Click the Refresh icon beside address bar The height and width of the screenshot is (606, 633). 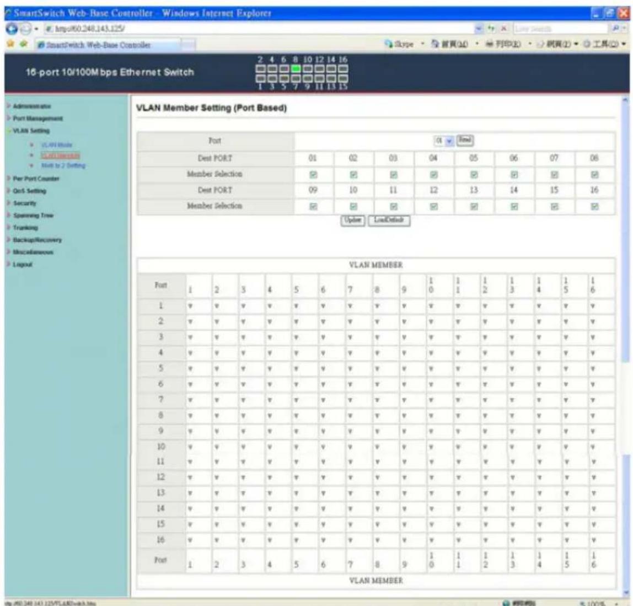tap(491, 29)
